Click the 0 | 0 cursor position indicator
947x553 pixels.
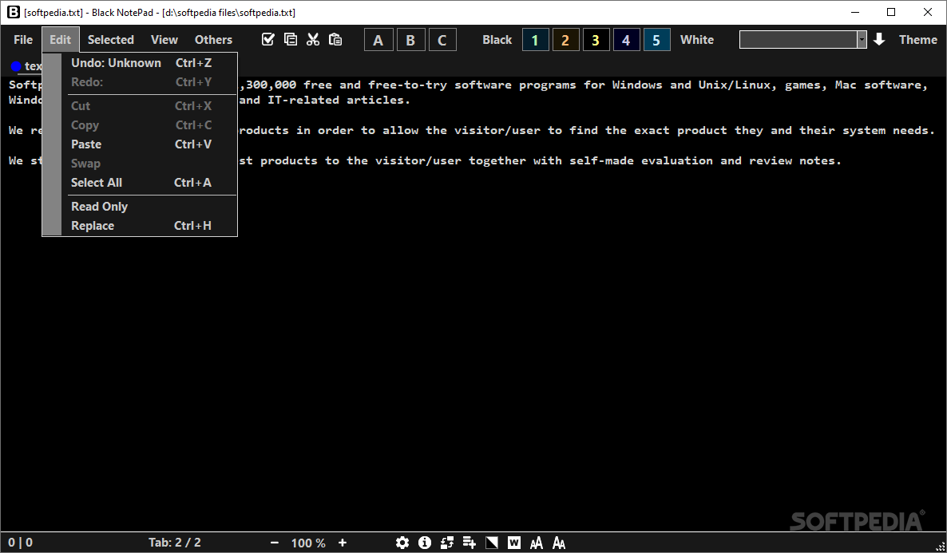click(x=21, y=543)
